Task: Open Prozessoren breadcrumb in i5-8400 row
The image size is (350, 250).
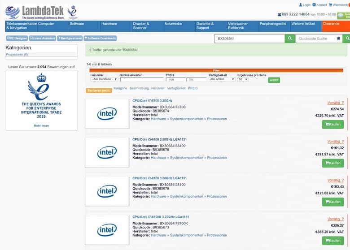Action: click(217, 158)
